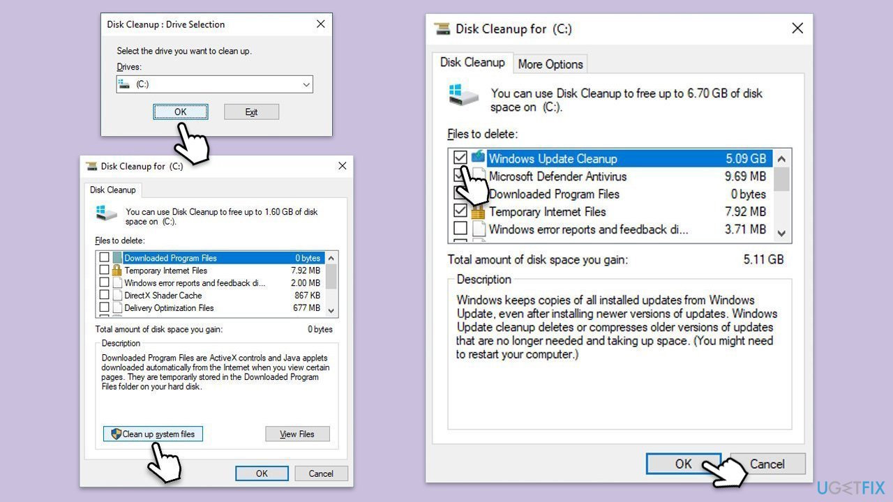Screen dimensions: 893x502
Task: Click the Exit button in Drive Selection
Action: point(251,112)
